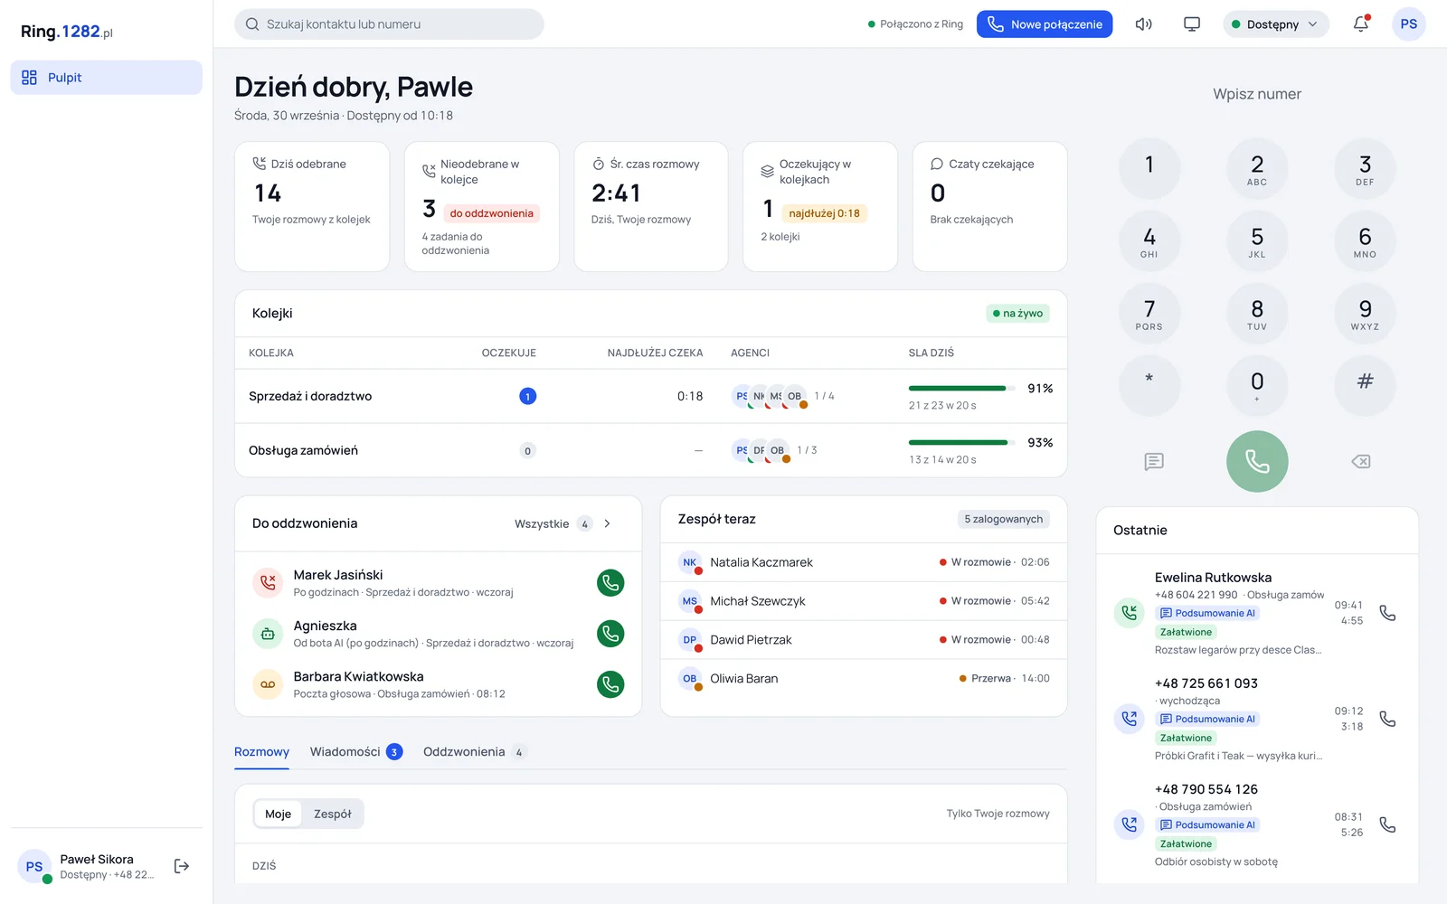Tap the hash key on the dialpad
Screen dimensions: 1447x904
(x=1365, y=386)
